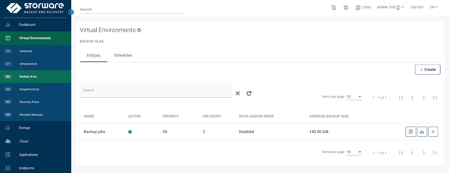Click the Storage drive icon

click(8, 128)
